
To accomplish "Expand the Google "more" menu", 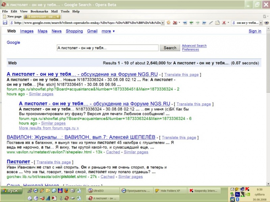I will [x=108, y=31].
